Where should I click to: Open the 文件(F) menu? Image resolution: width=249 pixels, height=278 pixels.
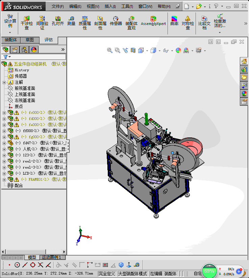pos(58,6)
